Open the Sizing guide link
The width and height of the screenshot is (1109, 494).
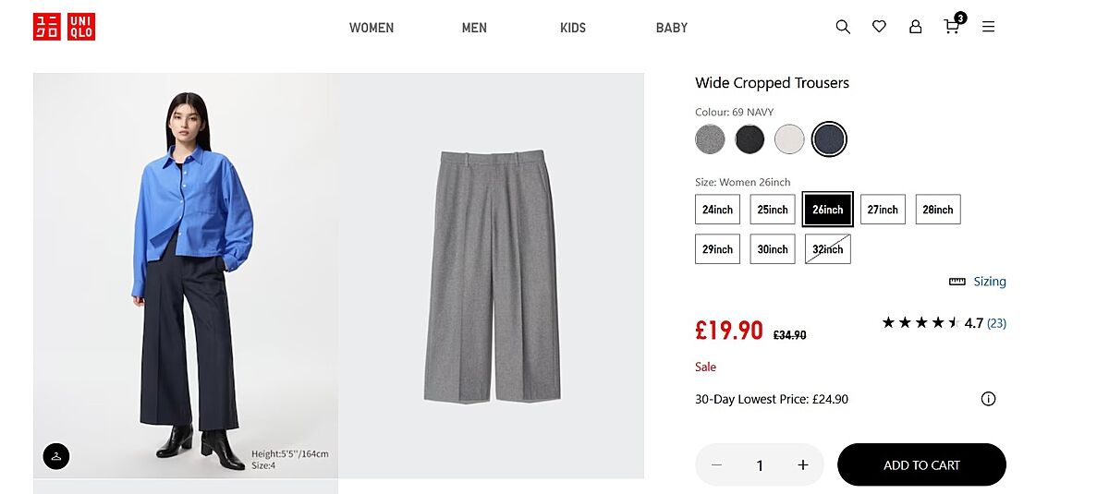[978, 282]
